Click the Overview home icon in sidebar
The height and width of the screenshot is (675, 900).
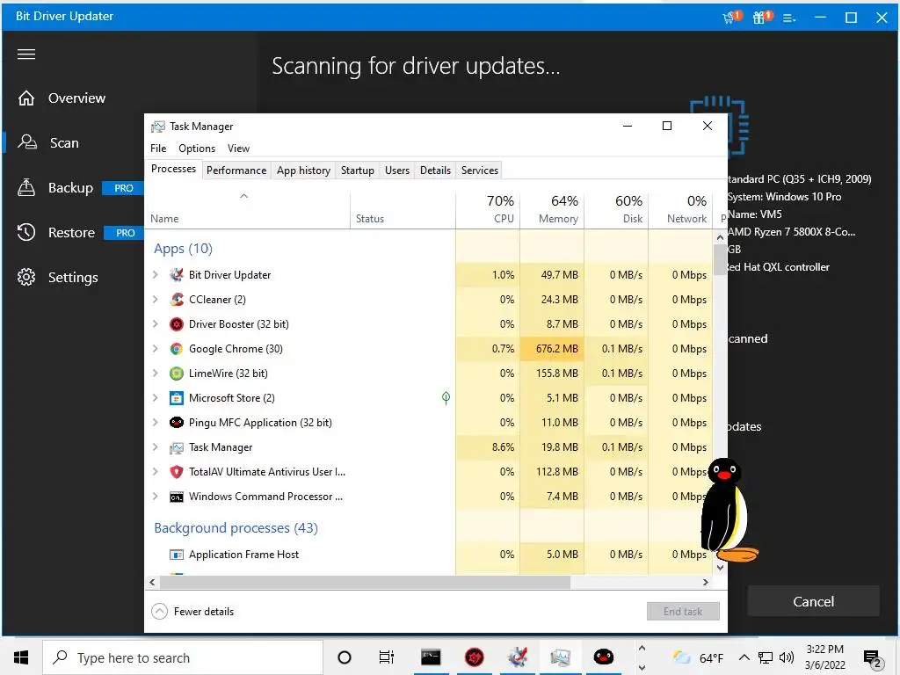coord(26,98)
